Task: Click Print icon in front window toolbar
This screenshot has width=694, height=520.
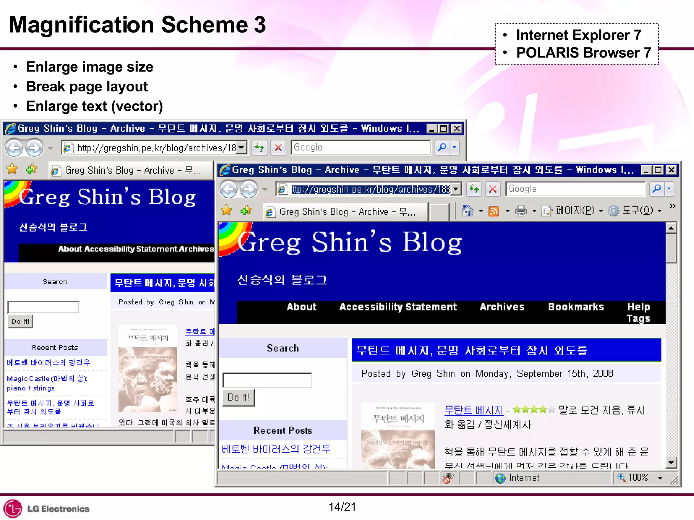Action: [x=521, y=211]
